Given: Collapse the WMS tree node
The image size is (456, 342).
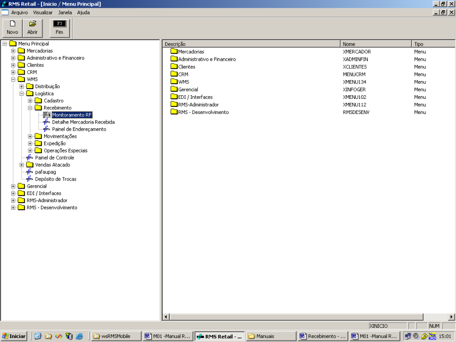Looking at the screenshot, I should point(13,80).
